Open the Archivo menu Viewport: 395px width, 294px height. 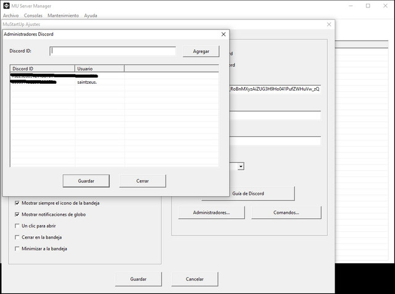(11, 15)
